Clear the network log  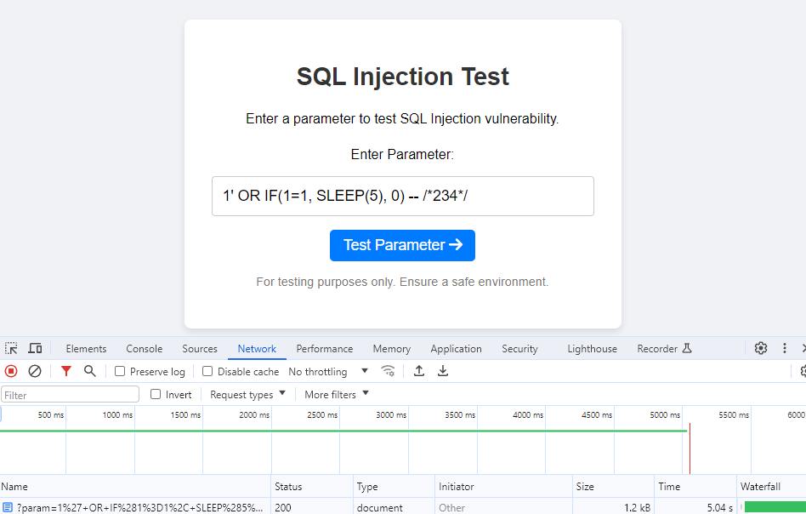coord(34,371)
